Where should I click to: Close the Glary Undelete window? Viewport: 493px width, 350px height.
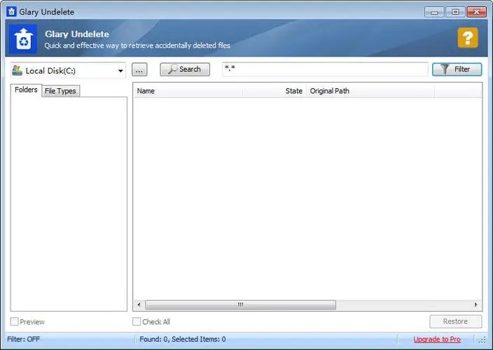pos(476,12)
